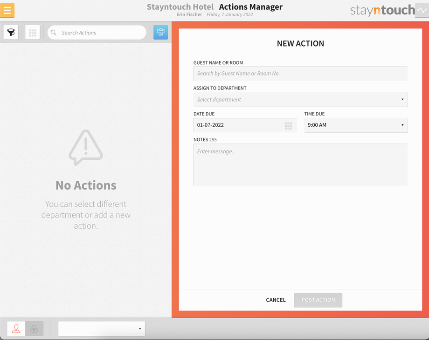Click the 'Erin Fischer' user name

pyautogui.click(x=189, y=14)
